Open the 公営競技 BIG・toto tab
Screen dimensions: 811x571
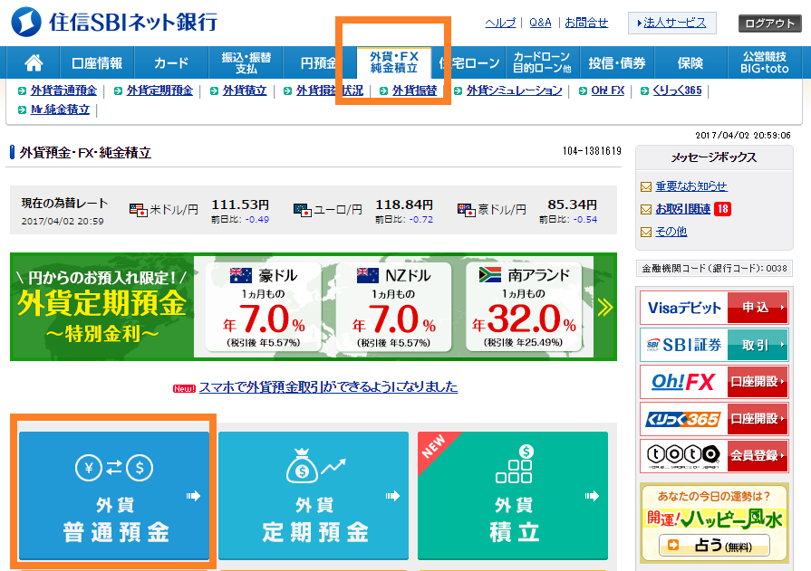[765, 63]
